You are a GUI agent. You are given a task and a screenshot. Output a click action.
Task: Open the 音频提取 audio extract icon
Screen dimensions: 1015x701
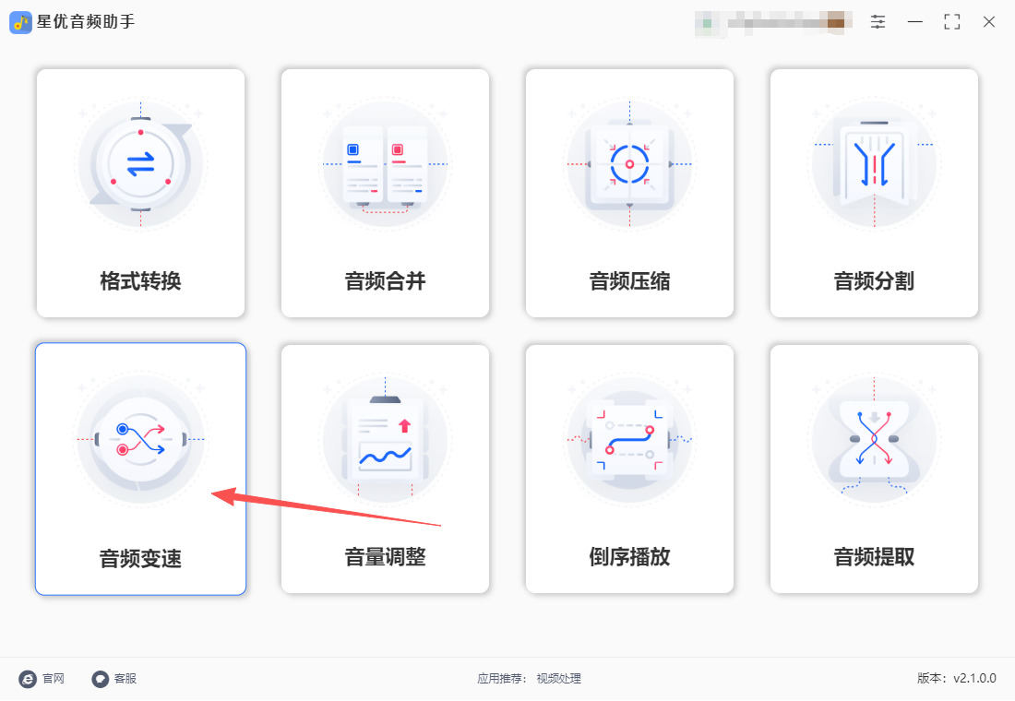tap(874, 439)
